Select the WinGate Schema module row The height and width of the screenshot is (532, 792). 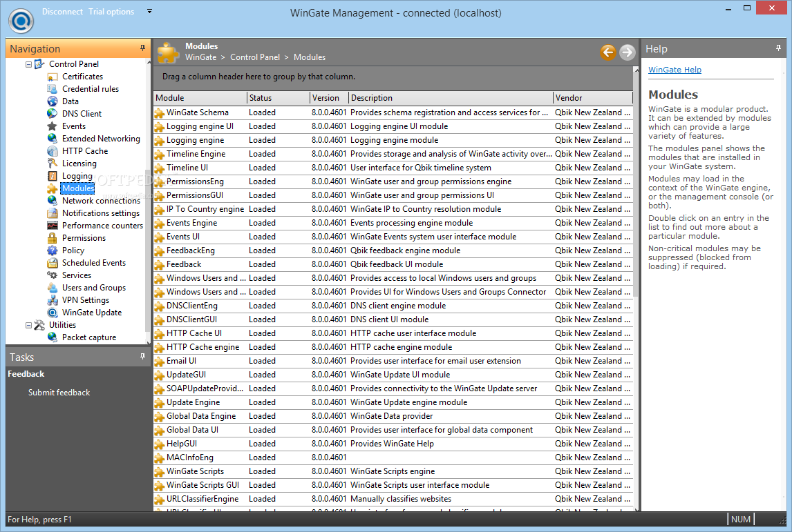[393, 112]
